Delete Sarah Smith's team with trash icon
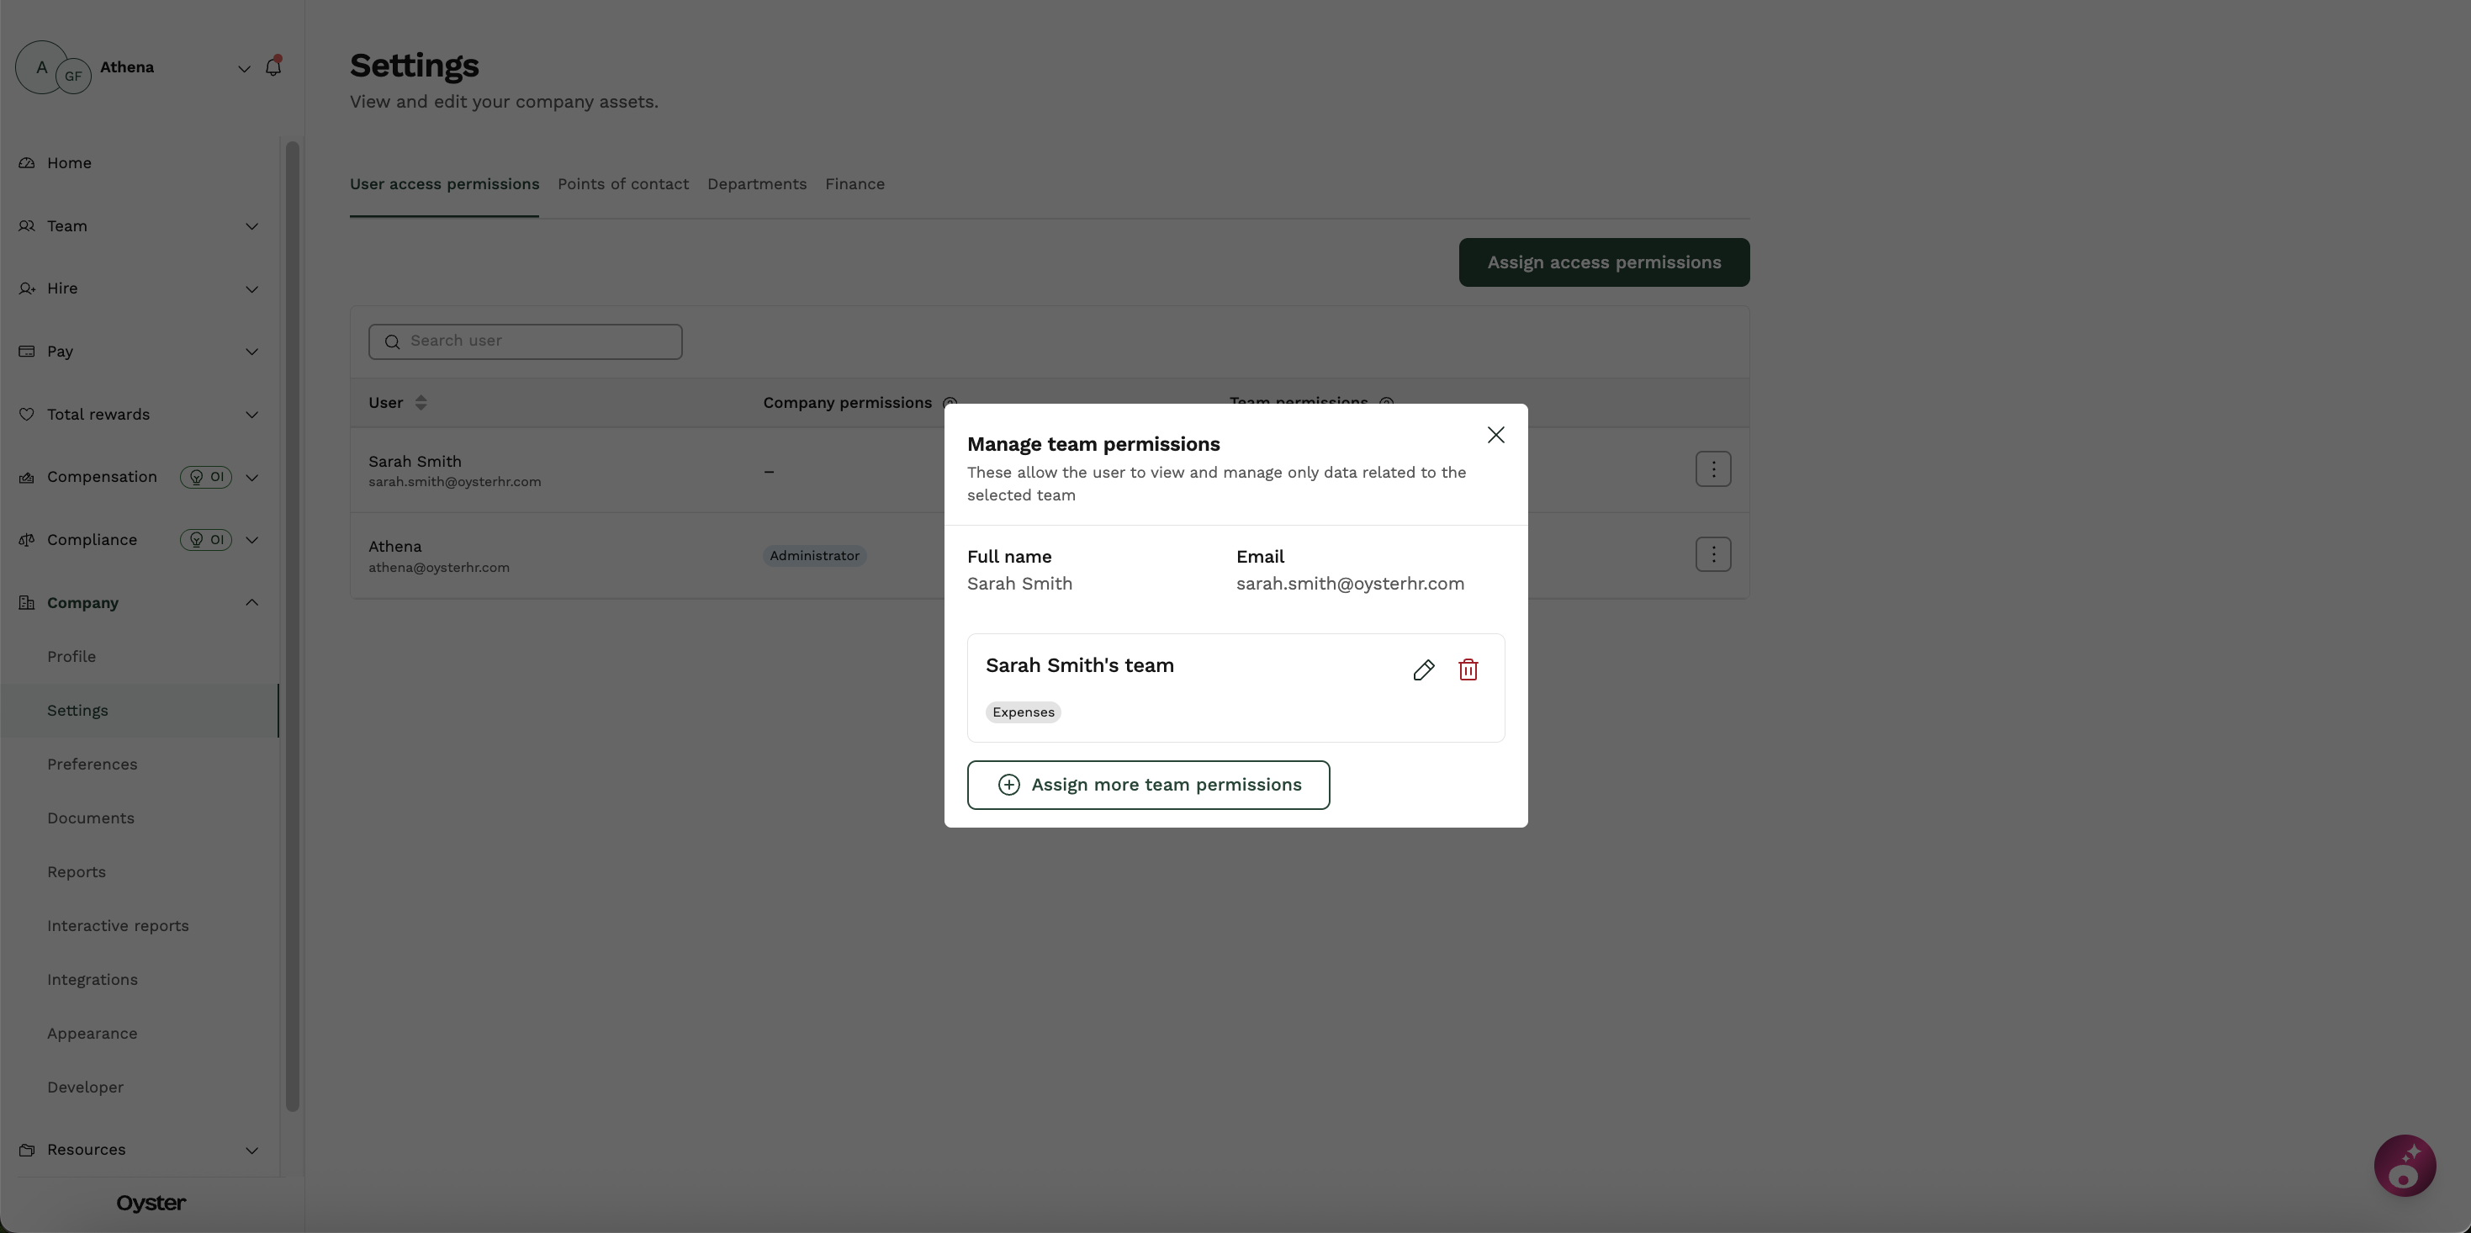The width and height of the screenshot is (2471, 1233). (x=1468, y=669)
